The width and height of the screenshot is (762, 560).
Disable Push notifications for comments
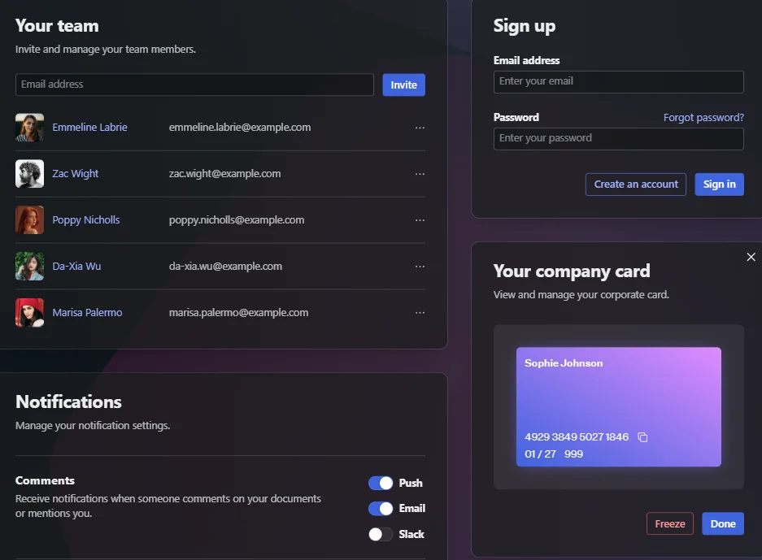[381, 483]
